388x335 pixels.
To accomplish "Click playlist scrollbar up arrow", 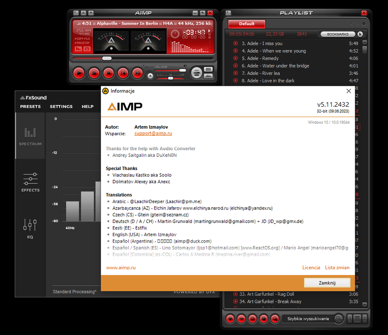I will 365,42.
